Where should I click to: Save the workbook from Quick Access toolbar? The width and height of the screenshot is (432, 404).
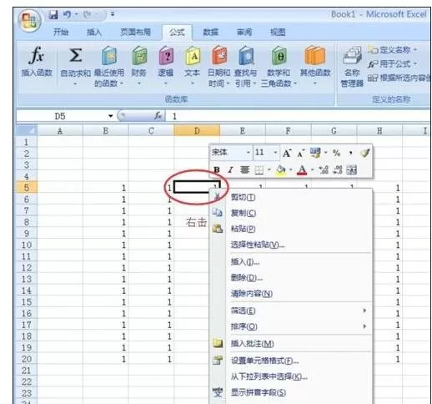point(53,14)
